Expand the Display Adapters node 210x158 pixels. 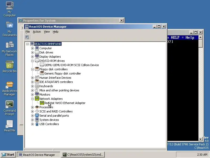(x=32, y=57)
